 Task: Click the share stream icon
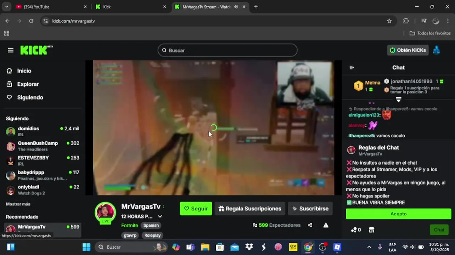click(x=310, y=225)
